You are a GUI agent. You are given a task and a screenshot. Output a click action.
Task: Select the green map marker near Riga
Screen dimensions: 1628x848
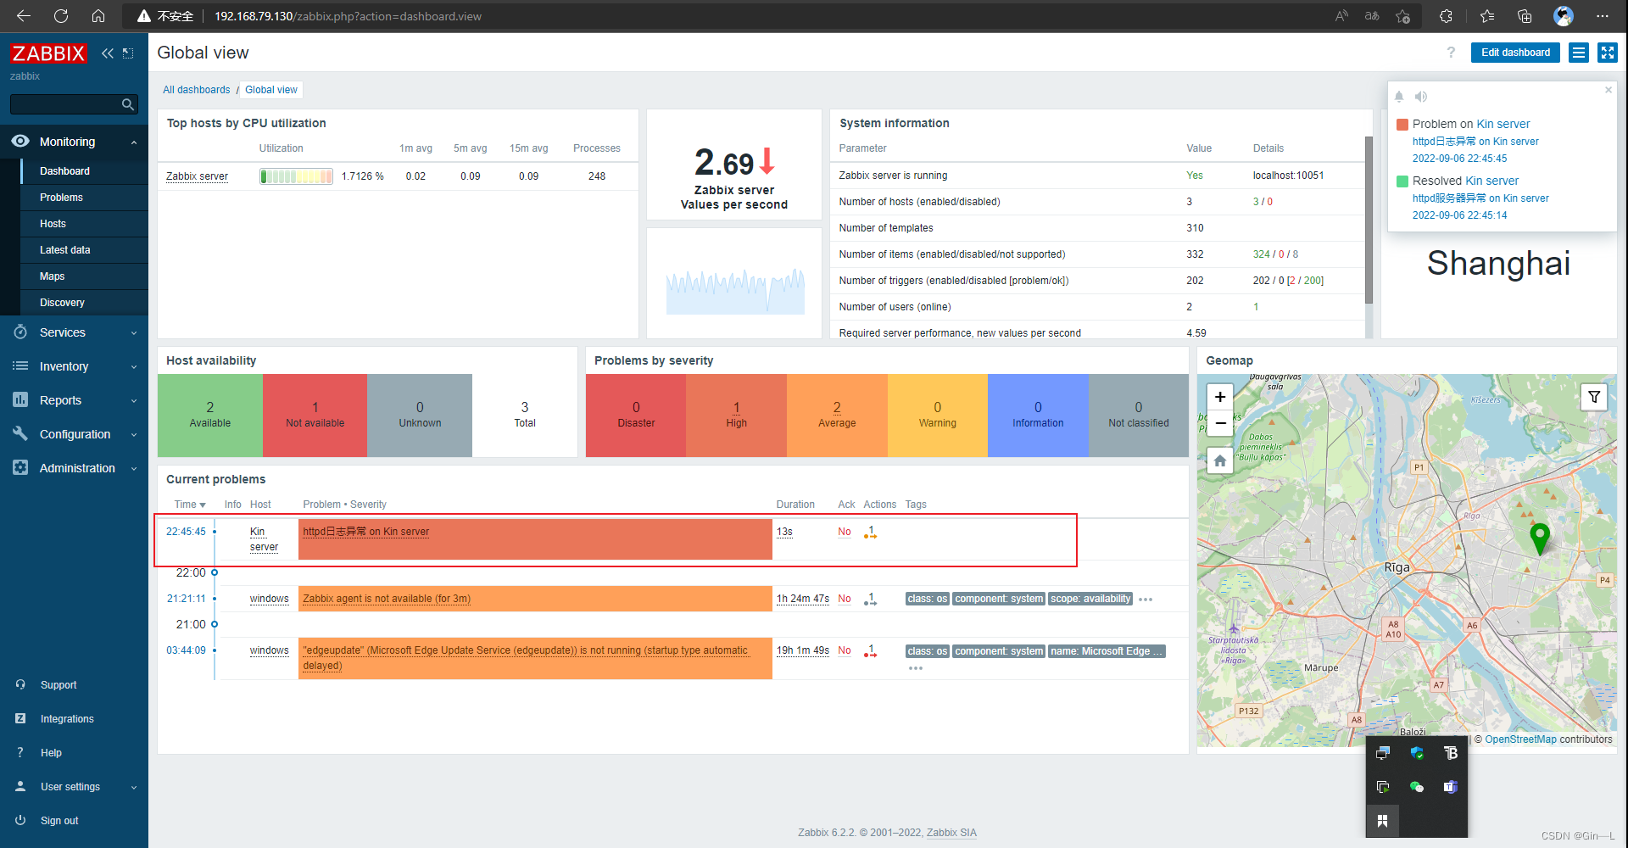[1540, 538]
